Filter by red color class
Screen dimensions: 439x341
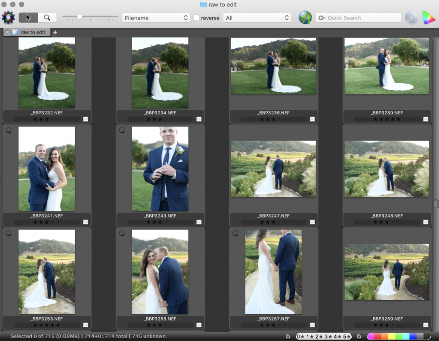point(378,336)
